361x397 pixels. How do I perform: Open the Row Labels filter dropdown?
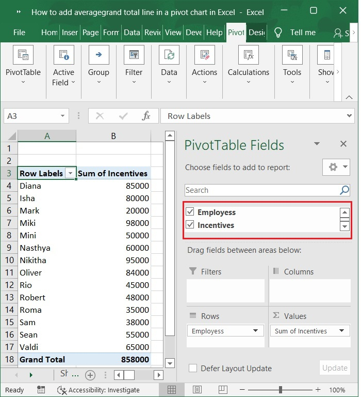point(70,173)
